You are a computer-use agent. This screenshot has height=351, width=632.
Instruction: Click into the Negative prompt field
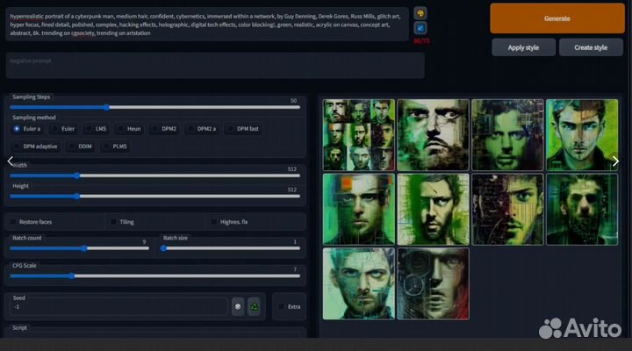click(x=214, y=66)
